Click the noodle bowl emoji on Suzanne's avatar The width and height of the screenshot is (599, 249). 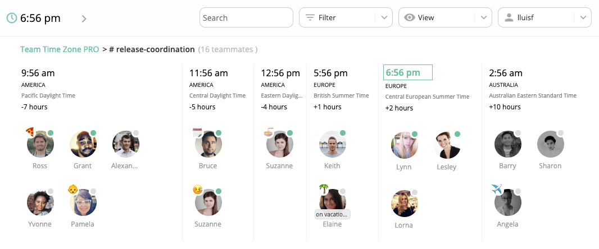tap(268, 132)
